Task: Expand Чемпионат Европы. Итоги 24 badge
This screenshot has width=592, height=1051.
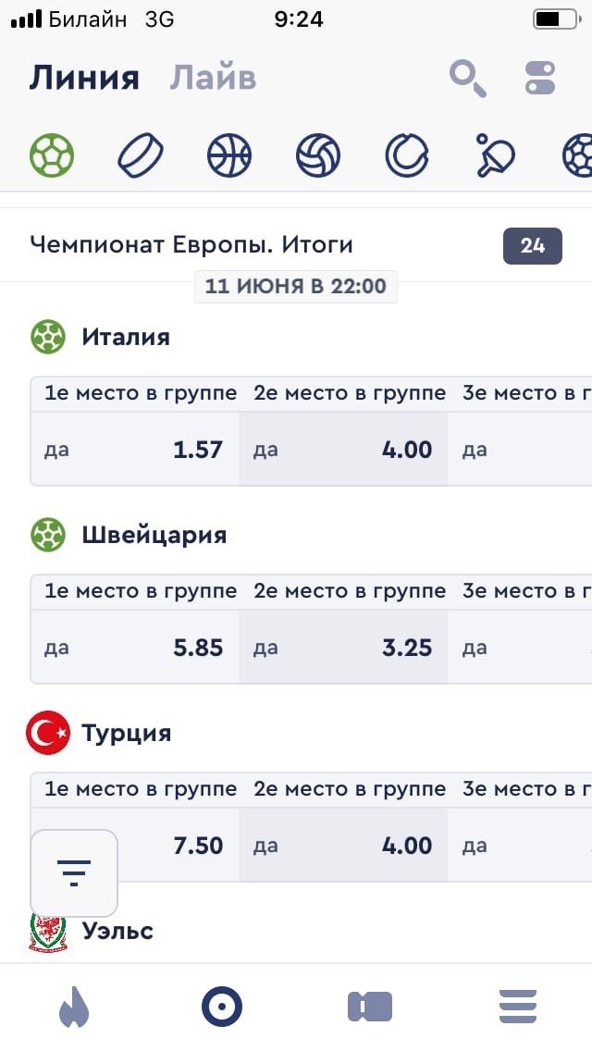Action: pyautogui.click(x=532, y=246)
